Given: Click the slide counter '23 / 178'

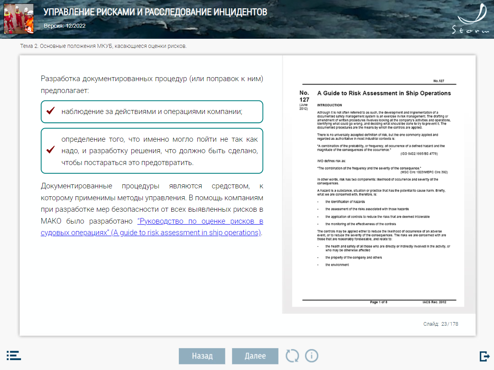Looking at the screenshot, I should pos(450,324).
